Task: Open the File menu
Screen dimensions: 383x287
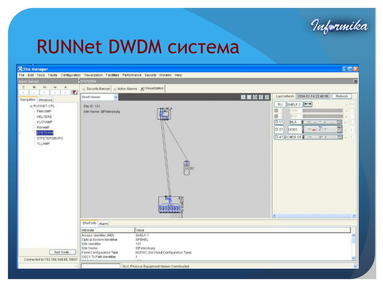Action: (21, 75)
